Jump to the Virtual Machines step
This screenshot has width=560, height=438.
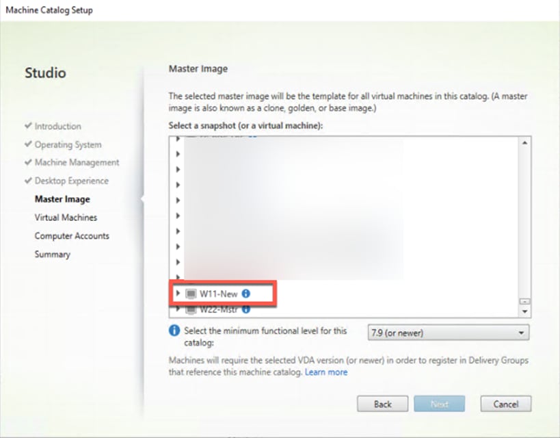(66, 218)
